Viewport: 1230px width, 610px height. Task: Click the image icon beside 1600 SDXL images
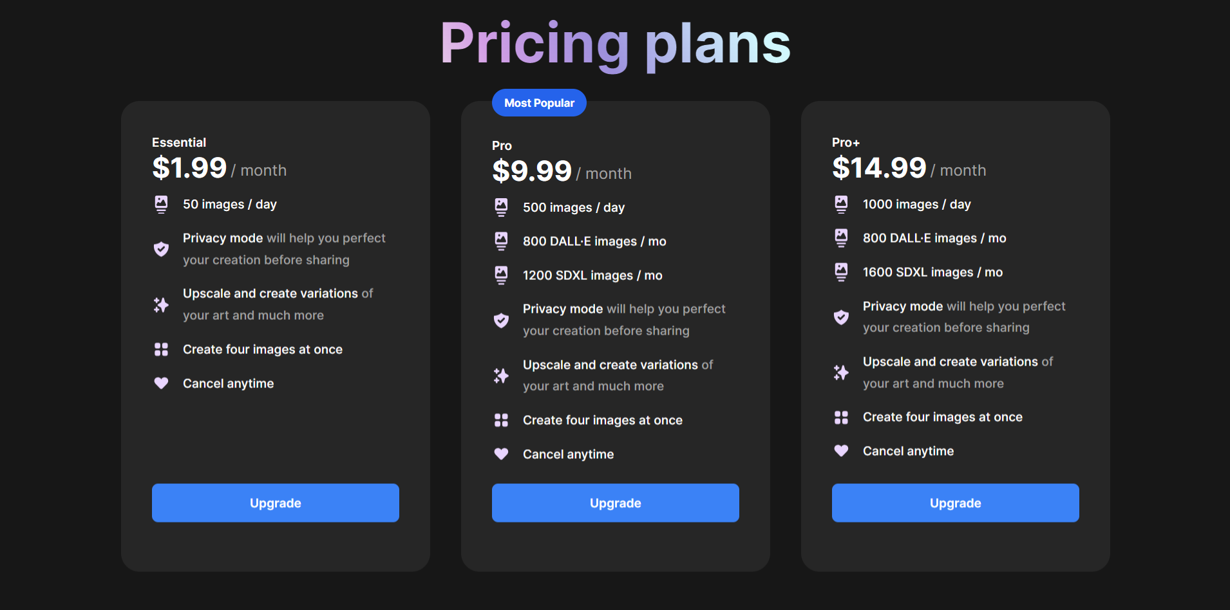(x=841, y=272)
